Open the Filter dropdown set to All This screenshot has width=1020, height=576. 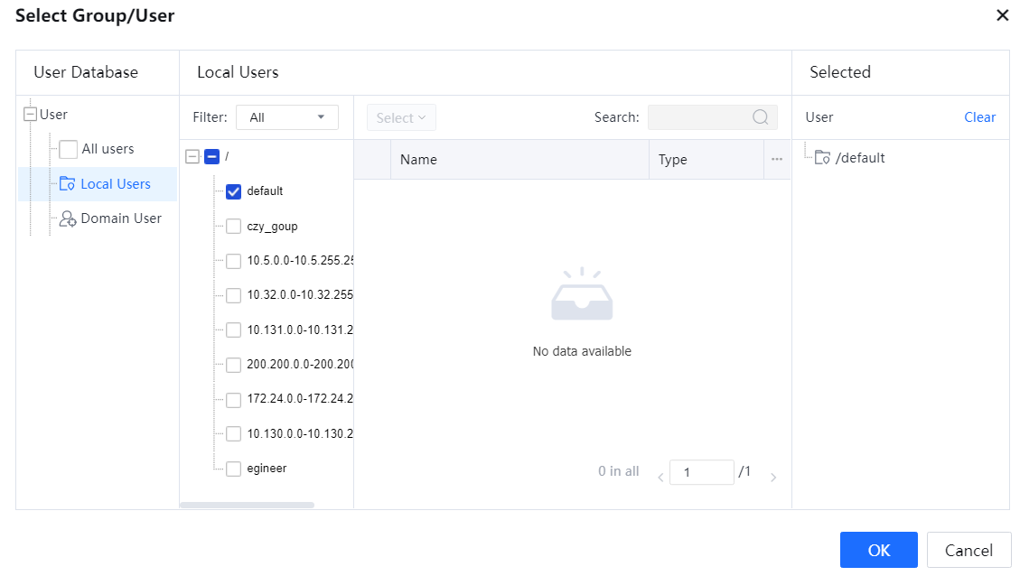286,117
